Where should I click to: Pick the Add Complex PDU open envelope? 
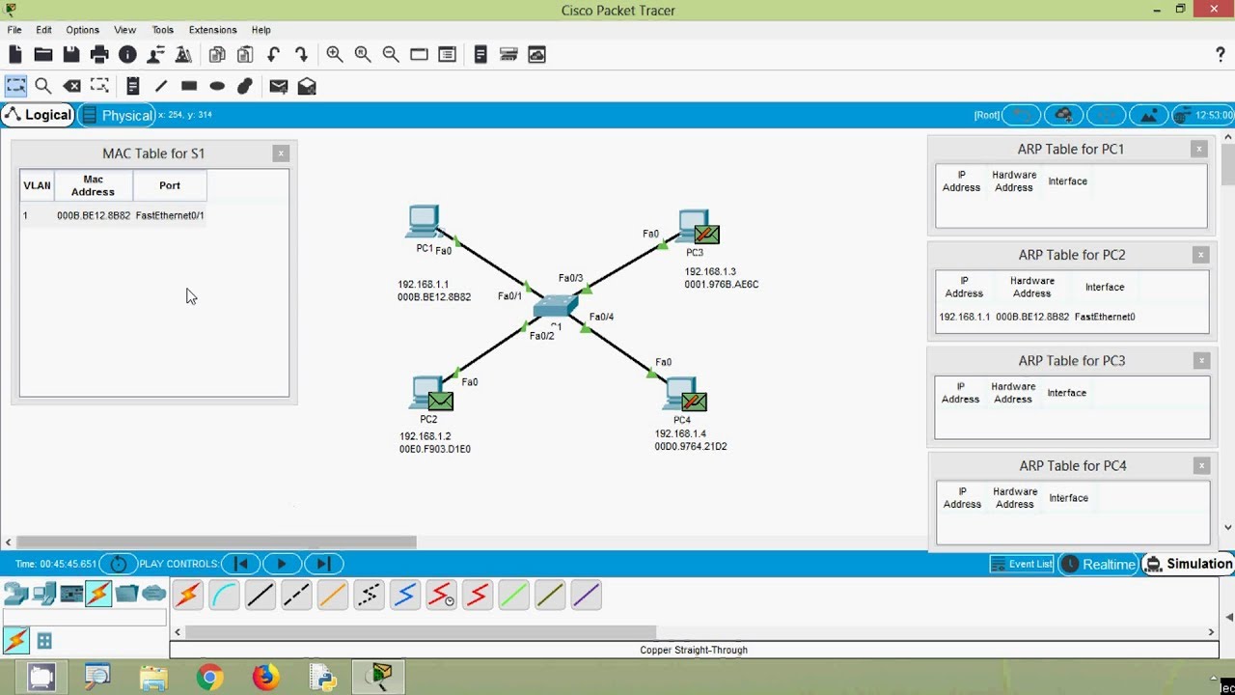tap(307, 86)
